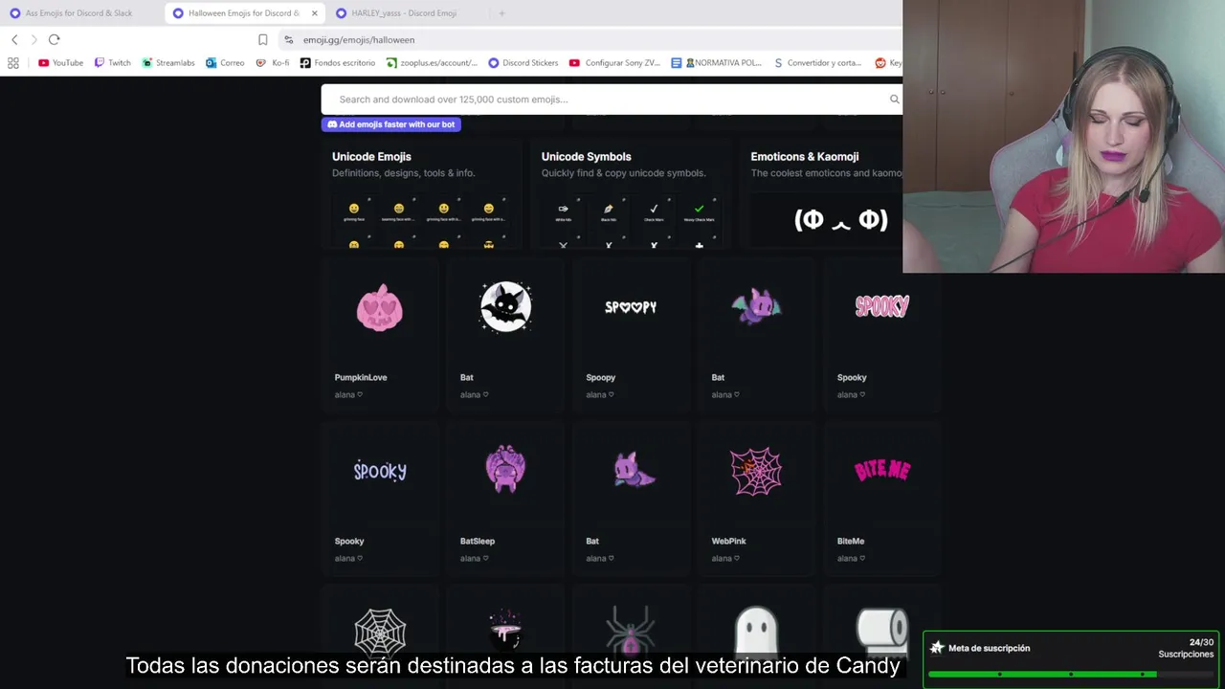Select the pink Spooky text emoji
This screenshot has height=689, width=1225.
(881, 306)
